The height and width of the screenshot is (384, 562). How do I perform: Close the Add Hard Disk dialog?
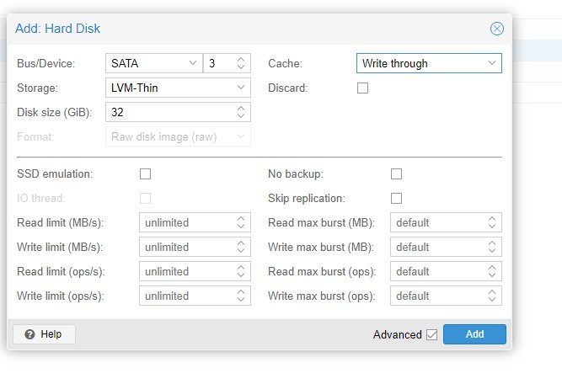point(497,29)
